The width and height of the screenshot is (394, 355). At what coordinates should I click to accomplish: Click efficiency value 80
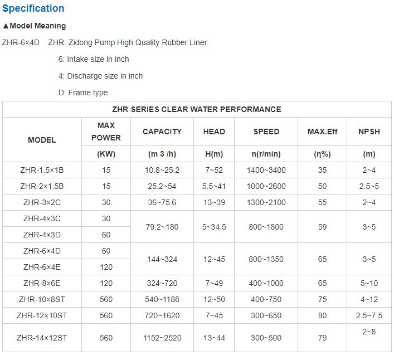point(322,315)
